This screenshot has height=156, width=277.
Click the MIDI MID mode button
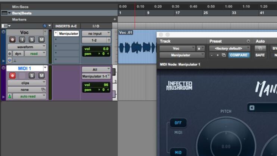click(x=178, y=152)
